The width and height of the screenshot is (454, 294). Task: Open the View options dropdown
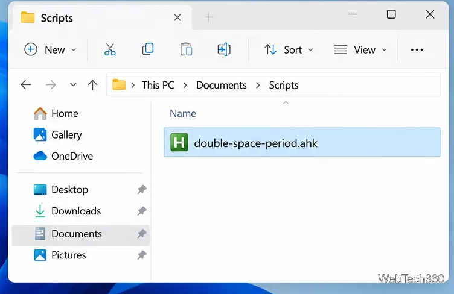[x=360, y=49]
